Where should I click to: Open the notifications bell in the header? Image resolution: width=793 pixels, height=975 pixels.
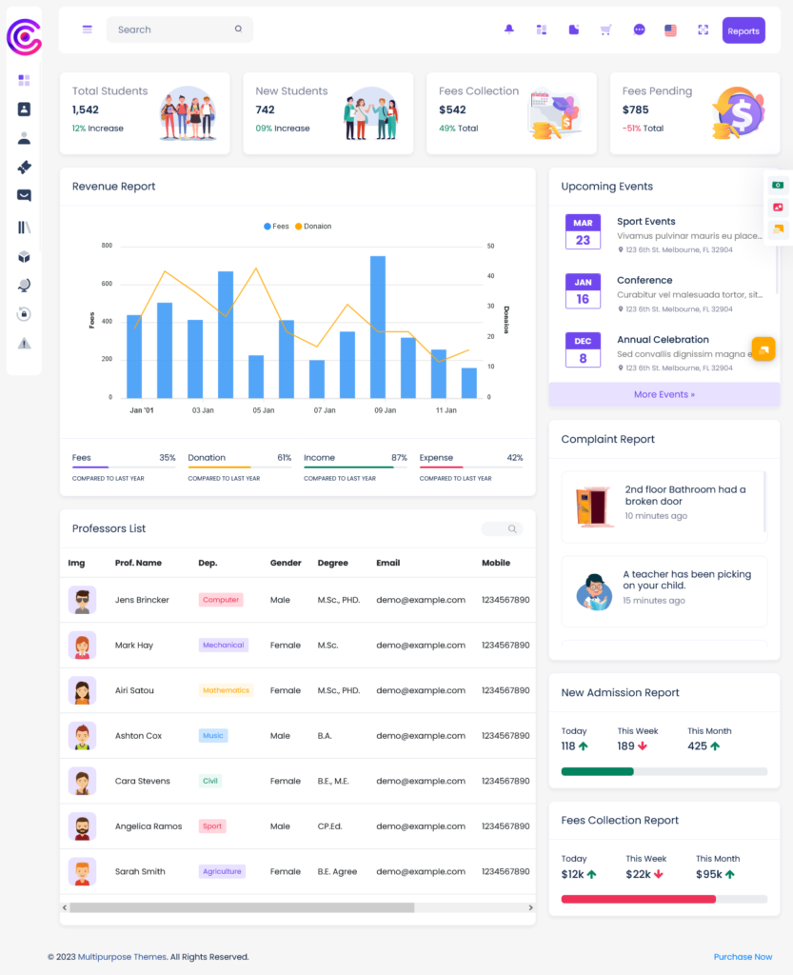[x=508, y=30]
